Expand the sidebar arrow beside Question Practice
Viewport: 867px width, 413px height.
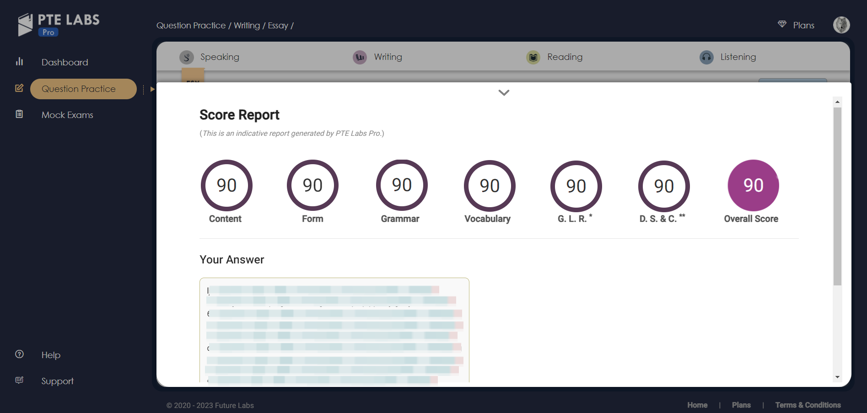point(152,89)
